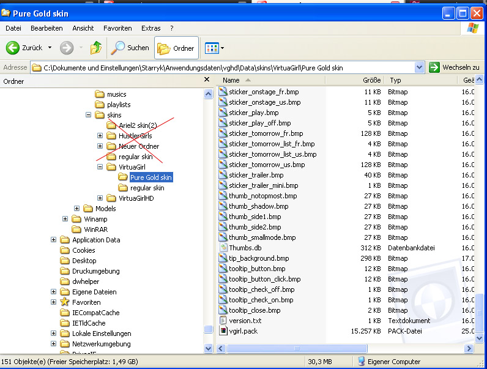The width and height of the screenshot is (487, 369).
Task: Select thumb_side1.bmp file icon
Action: [x=223, y=217]
